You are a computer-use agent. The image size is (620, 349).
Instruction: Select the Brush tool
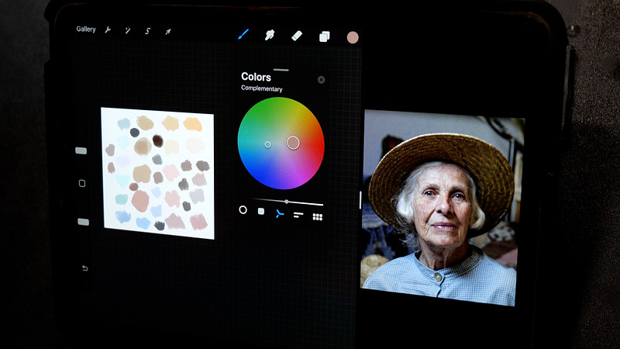(243, 35)
